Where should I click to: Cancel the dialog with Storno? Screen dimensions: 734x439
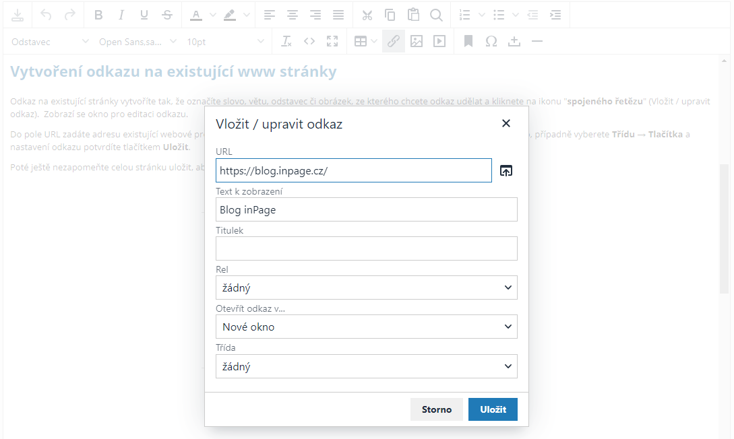pyautogui.click(x=436, y=409)
